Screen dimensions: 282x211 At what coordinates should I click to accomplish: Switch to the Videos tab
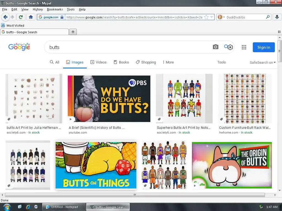pos(98,62)
